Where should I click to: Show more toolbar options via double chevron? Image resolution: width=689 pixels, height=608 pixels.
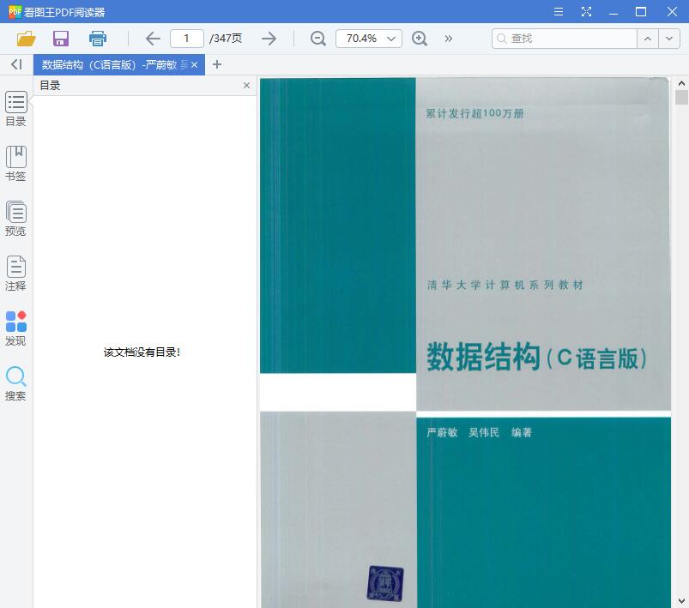[x=448, y=39]
